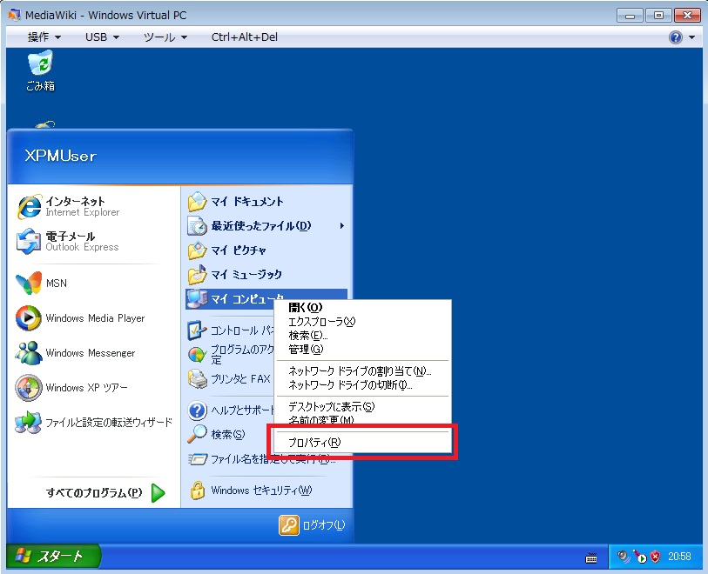
Task: Open Windows セキュリティ(W) lock icon
Action: [198, 491]
